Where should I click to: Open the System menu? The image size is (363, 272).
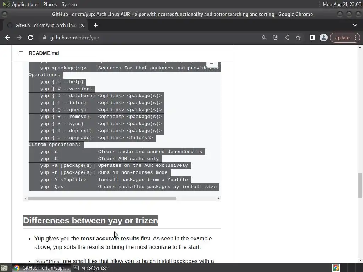coord(69,4)
